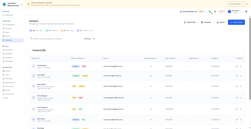This screenshot has height=129, width=251.
Task: Sort by the Last Contact column
Action: [171, 58]
